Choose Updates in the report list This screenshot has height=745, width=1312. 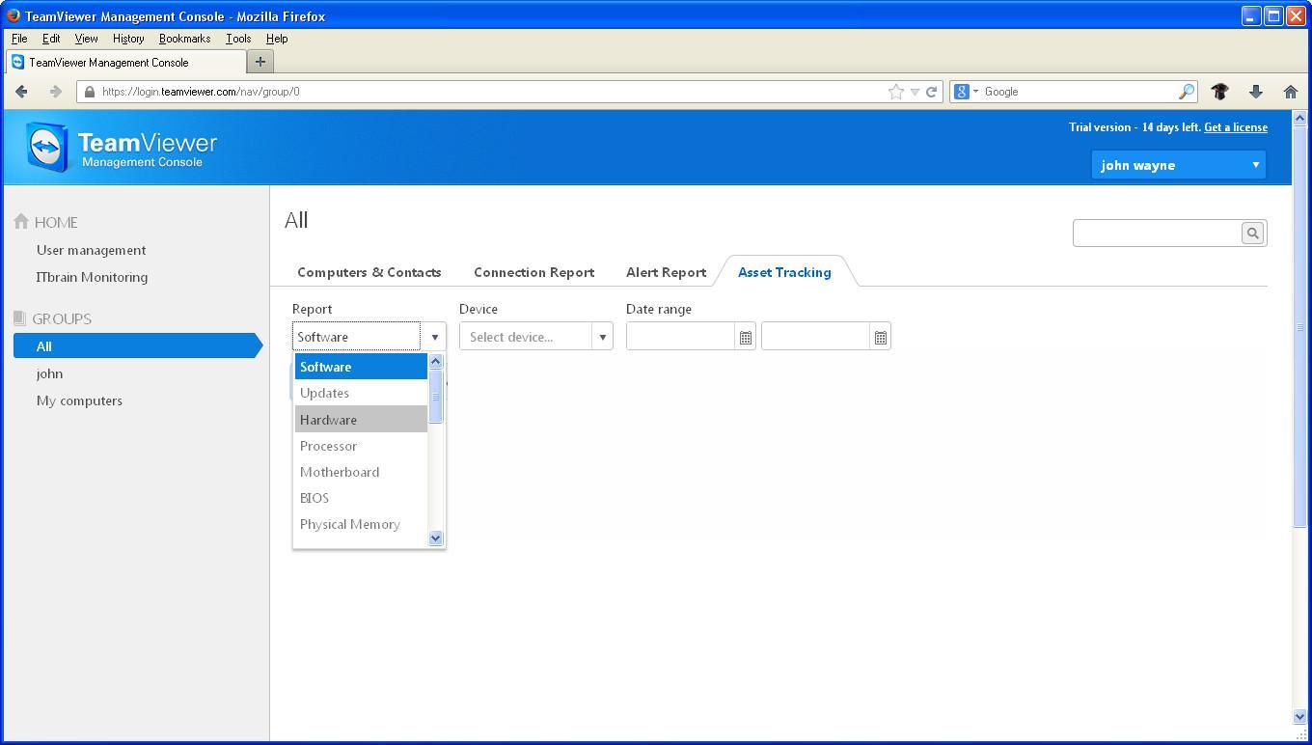pos(361,393)
